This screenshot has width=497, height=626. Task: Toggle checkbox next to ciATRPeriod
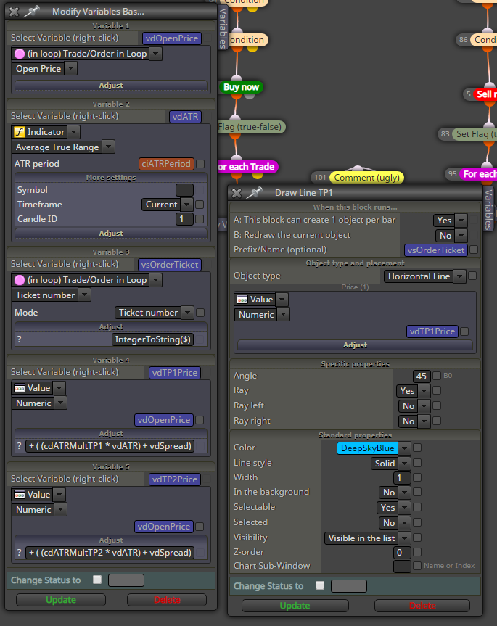(x=200, y=164)
